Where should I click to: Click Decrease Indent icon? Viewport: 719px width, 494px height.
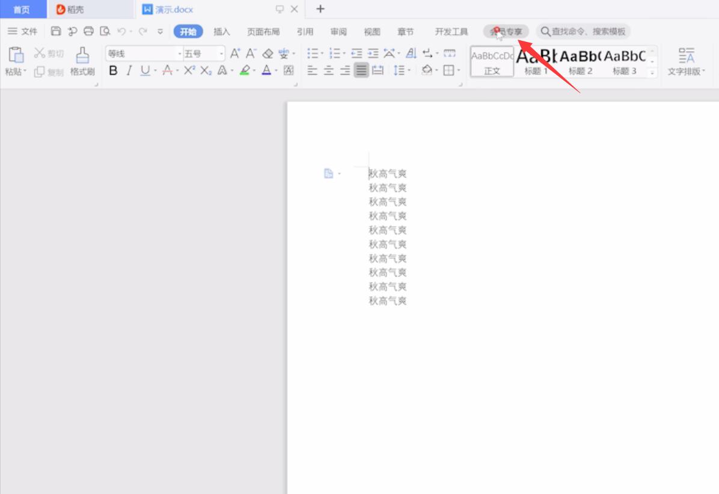[x=356, y=53]
